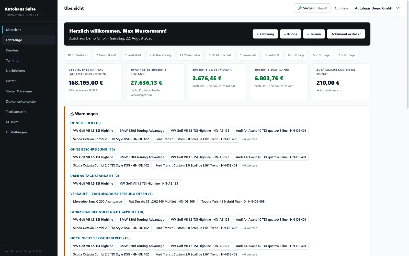Click the + Fahrzeug button

(265, 34)
